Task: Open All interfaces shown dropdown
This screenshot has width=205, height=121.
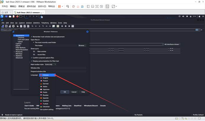Action: [x=172, y=44]
